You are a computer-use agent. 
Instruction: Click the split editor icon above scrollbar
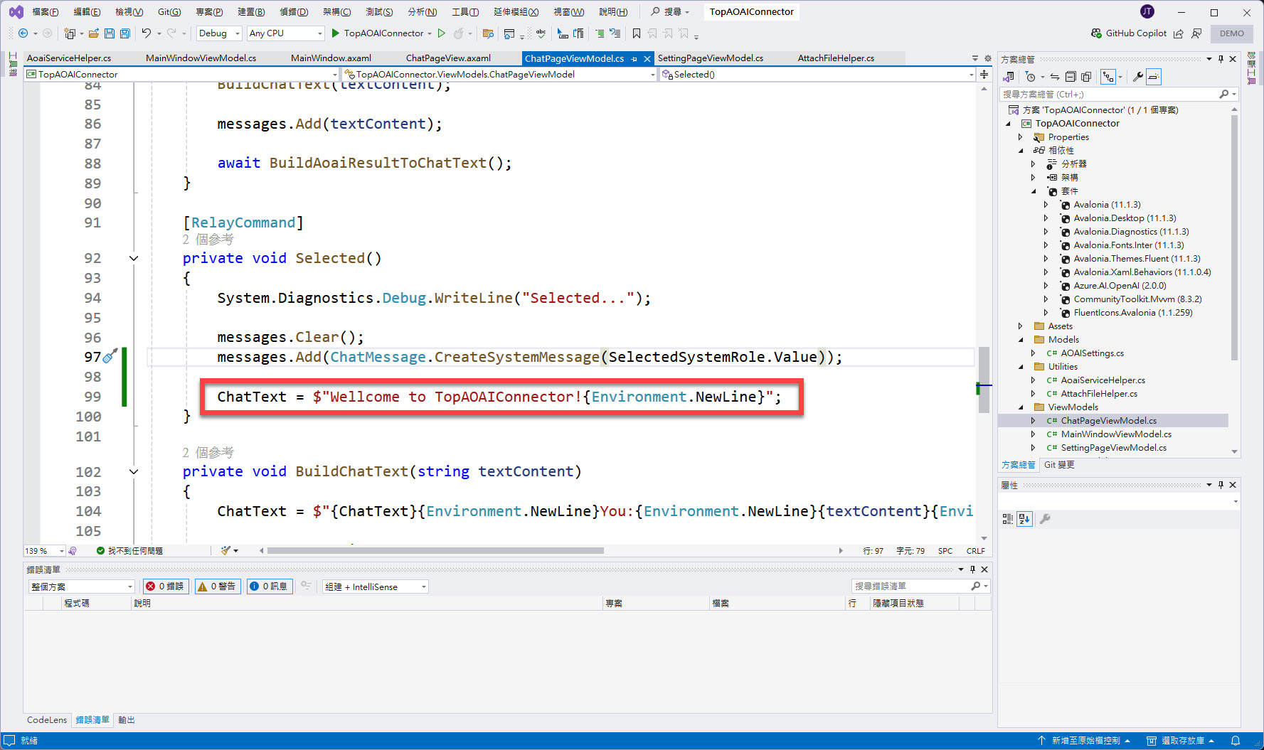click(x=984, y=74)
